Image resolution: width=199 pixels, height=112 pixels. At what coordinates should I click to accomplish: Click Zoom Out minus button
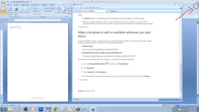tap(181, 106)
